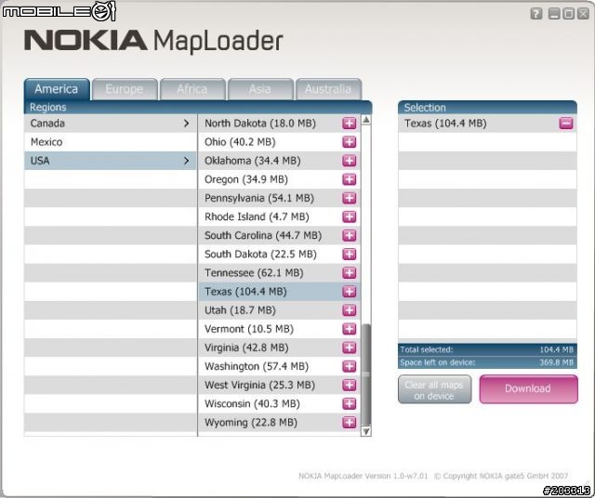Add Oregon (34.9 MB) via plus icon
This screenshot has height=498, width=595.
point(350,179)
